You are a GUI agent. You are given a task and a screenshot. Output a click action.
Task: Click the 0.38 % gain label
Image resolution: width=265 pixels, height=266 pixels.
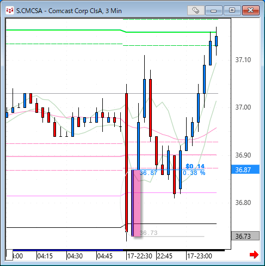click(194, 173)
